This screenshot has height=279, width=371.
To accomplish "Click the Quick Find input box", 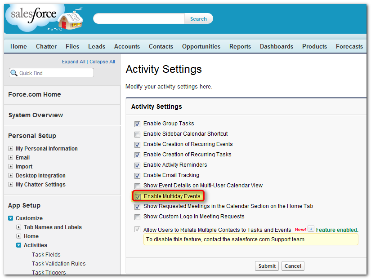I will point(52,73).
